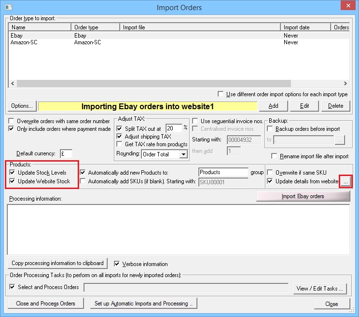
Task: Enable Backup orders before import checkbox
Action: click(270, 129)
